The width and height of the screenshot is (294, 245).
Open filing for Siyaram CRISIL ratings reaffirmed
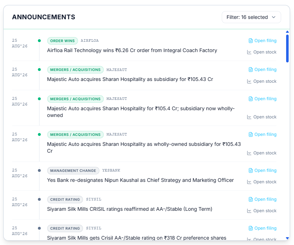pyautogui.click(x=262, y=199)
